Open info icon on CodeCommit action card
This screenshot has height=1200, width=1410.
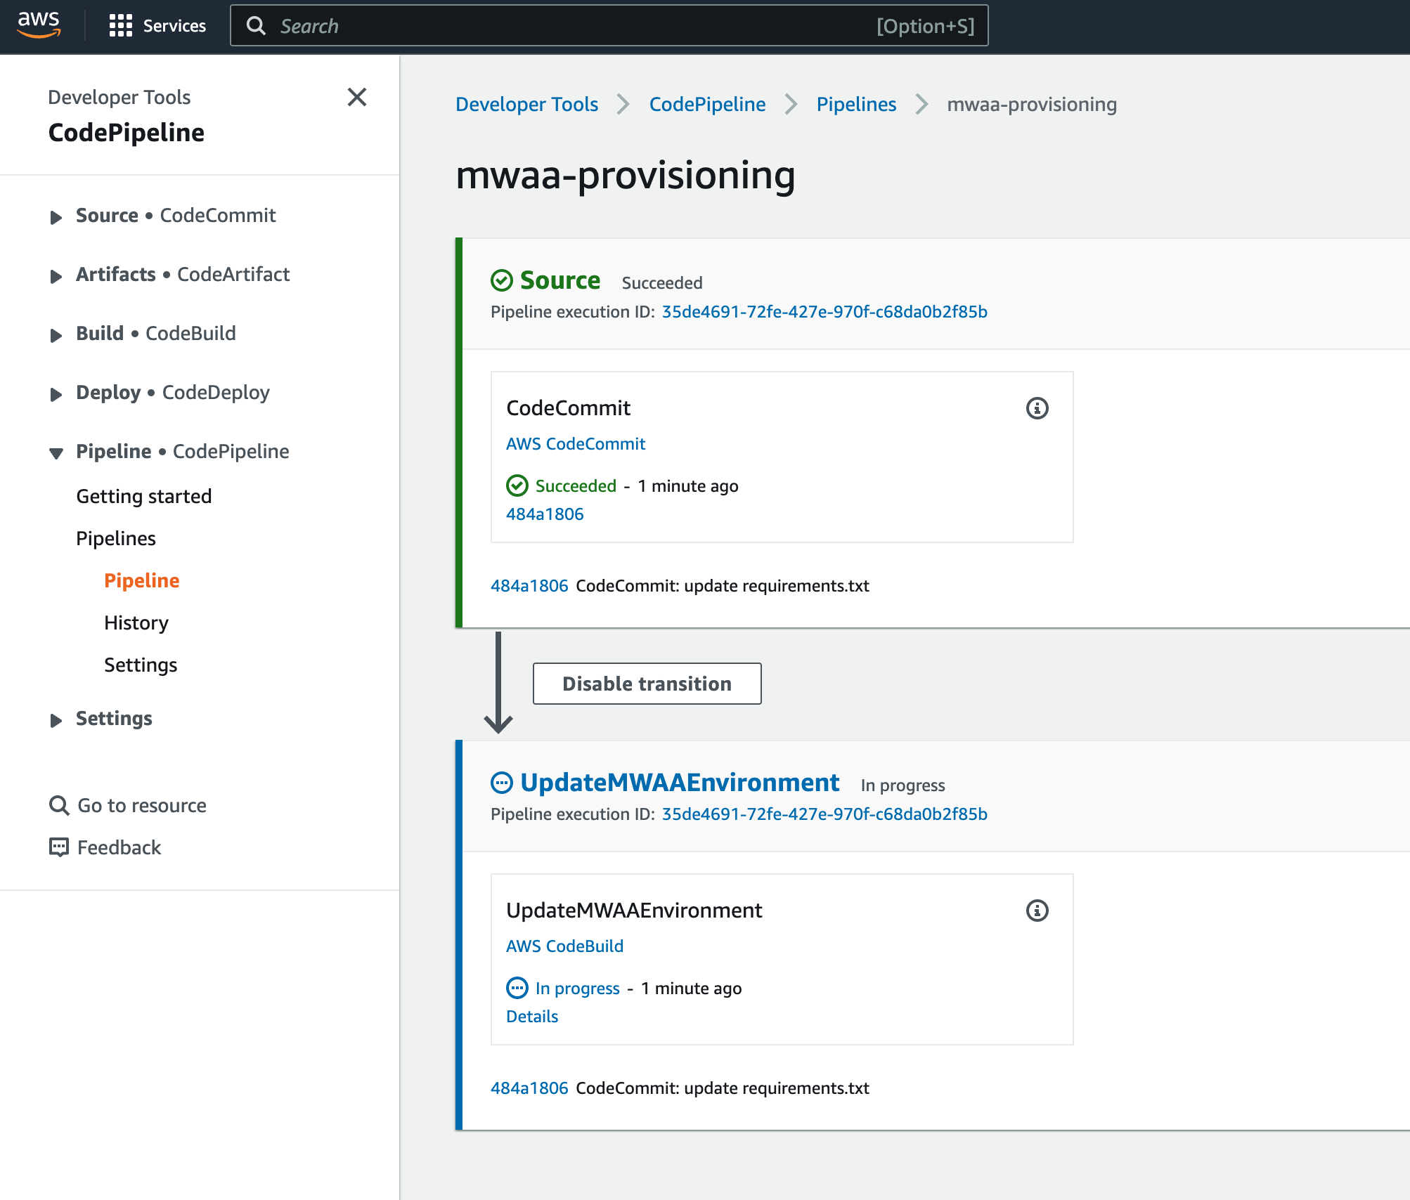[1037, 408]
